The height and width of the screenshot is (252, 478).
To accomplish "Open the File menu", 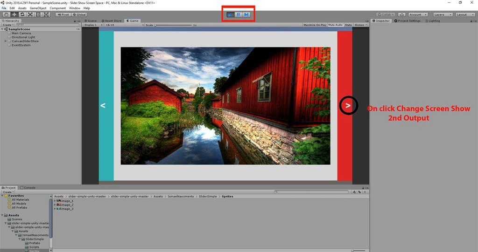I will pos(4,8).
